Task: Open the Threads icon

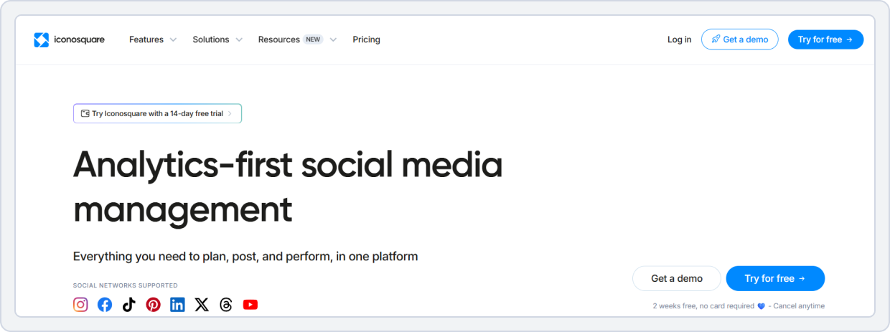Action: tap(226, 305)
